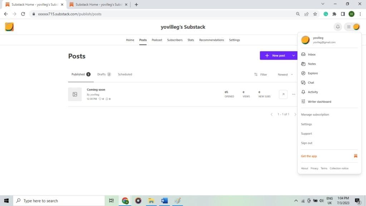Go to next page of posts
Screen dimensions: 366x206
coord(295,114)
